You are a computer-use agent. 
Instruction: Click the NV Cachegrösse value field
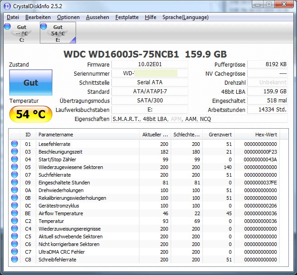click(x=268, y=73)
